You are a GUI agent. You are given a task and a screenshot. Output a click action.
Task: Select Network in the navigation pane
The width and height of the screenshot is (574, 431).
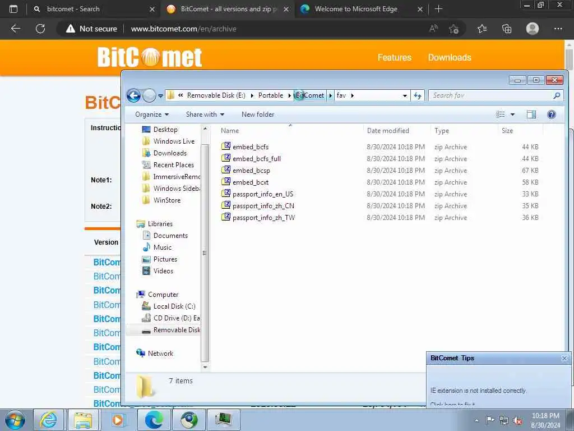160,354
